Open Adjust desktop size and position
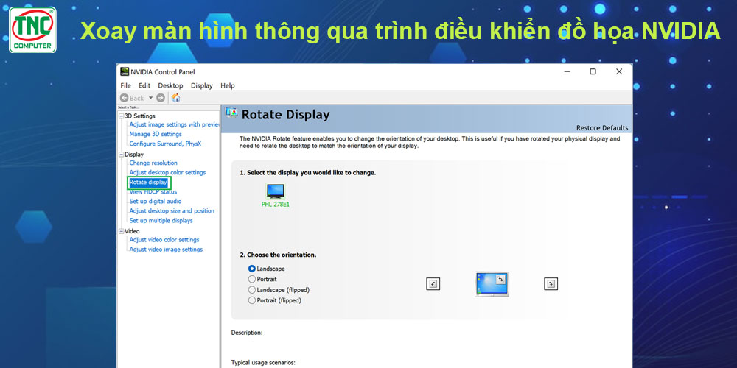 coord(172,210)
